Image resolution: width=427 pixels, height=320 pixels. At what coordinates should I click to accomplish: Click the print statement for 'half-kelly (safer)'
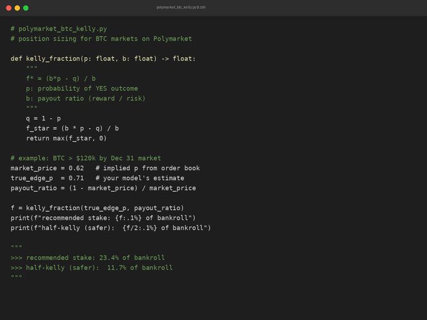tap(111, 228)
